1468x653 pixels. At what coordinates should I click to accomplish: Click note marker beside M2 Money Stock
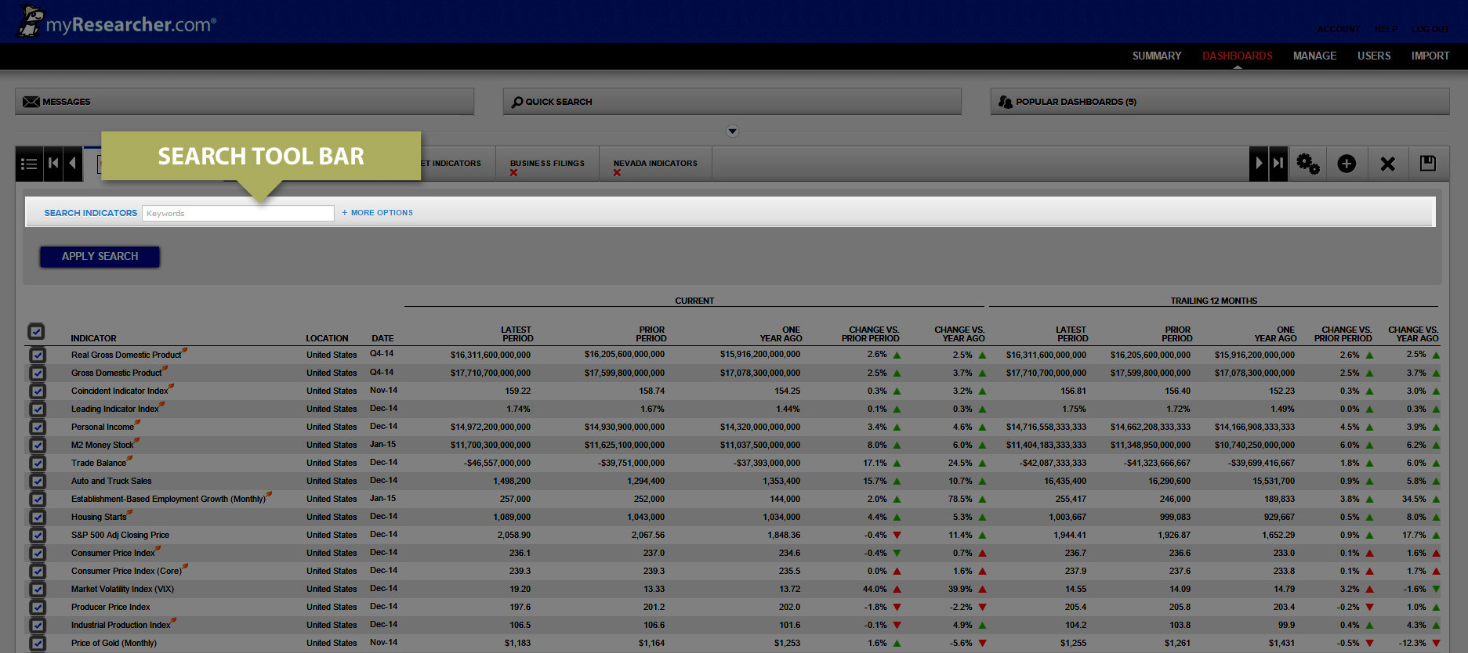tap(136, 440)
